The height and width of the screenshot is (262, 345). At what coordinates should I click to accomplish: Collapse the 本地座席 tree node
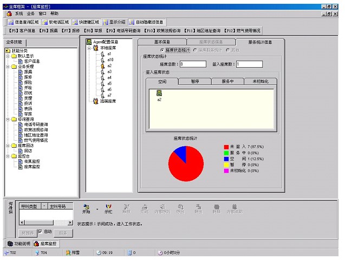tap(89, 48)
